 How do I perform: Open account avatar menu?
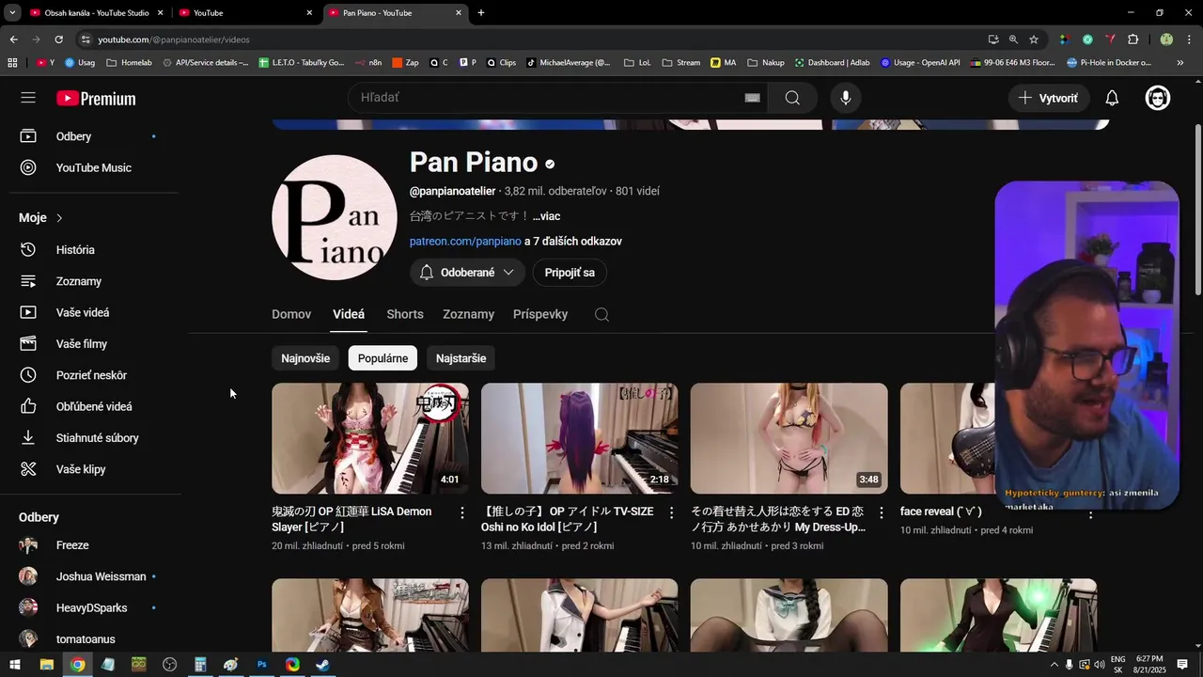click(x=1158, y=98)
